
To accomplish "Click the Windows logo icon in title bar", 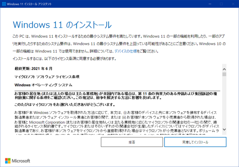I will coord(4,4).
